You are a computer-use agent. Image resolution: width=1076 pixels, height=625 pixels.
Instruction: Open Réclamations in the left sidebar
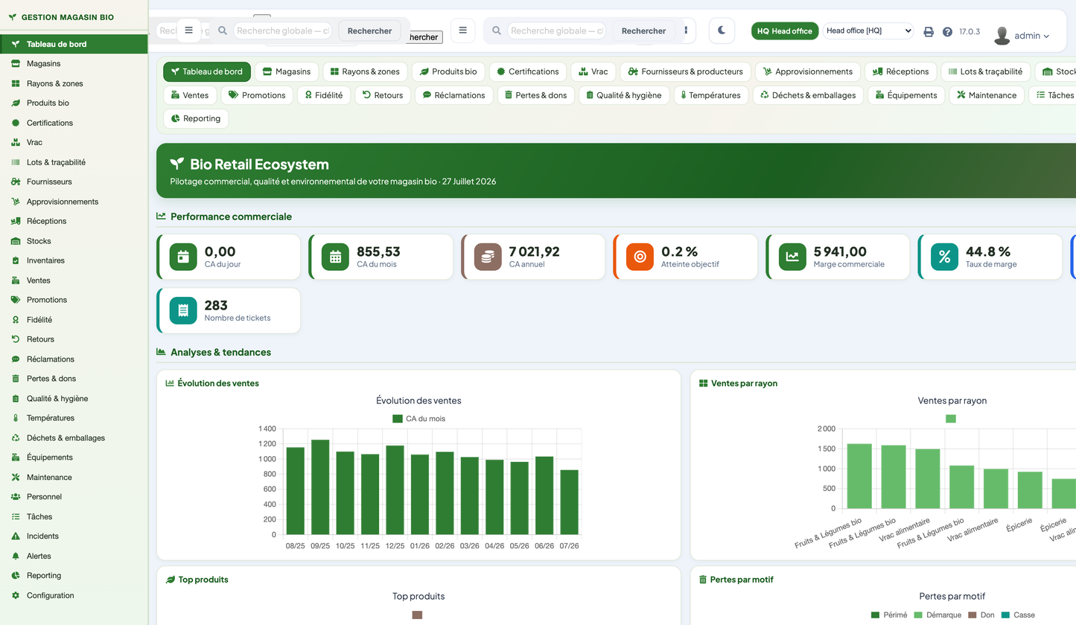coord(74,359)
